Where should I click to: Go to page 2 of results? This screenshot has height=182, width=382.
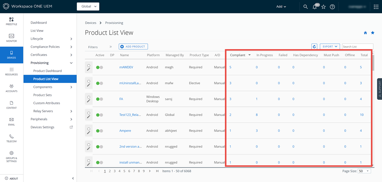[x=110, y=171]
